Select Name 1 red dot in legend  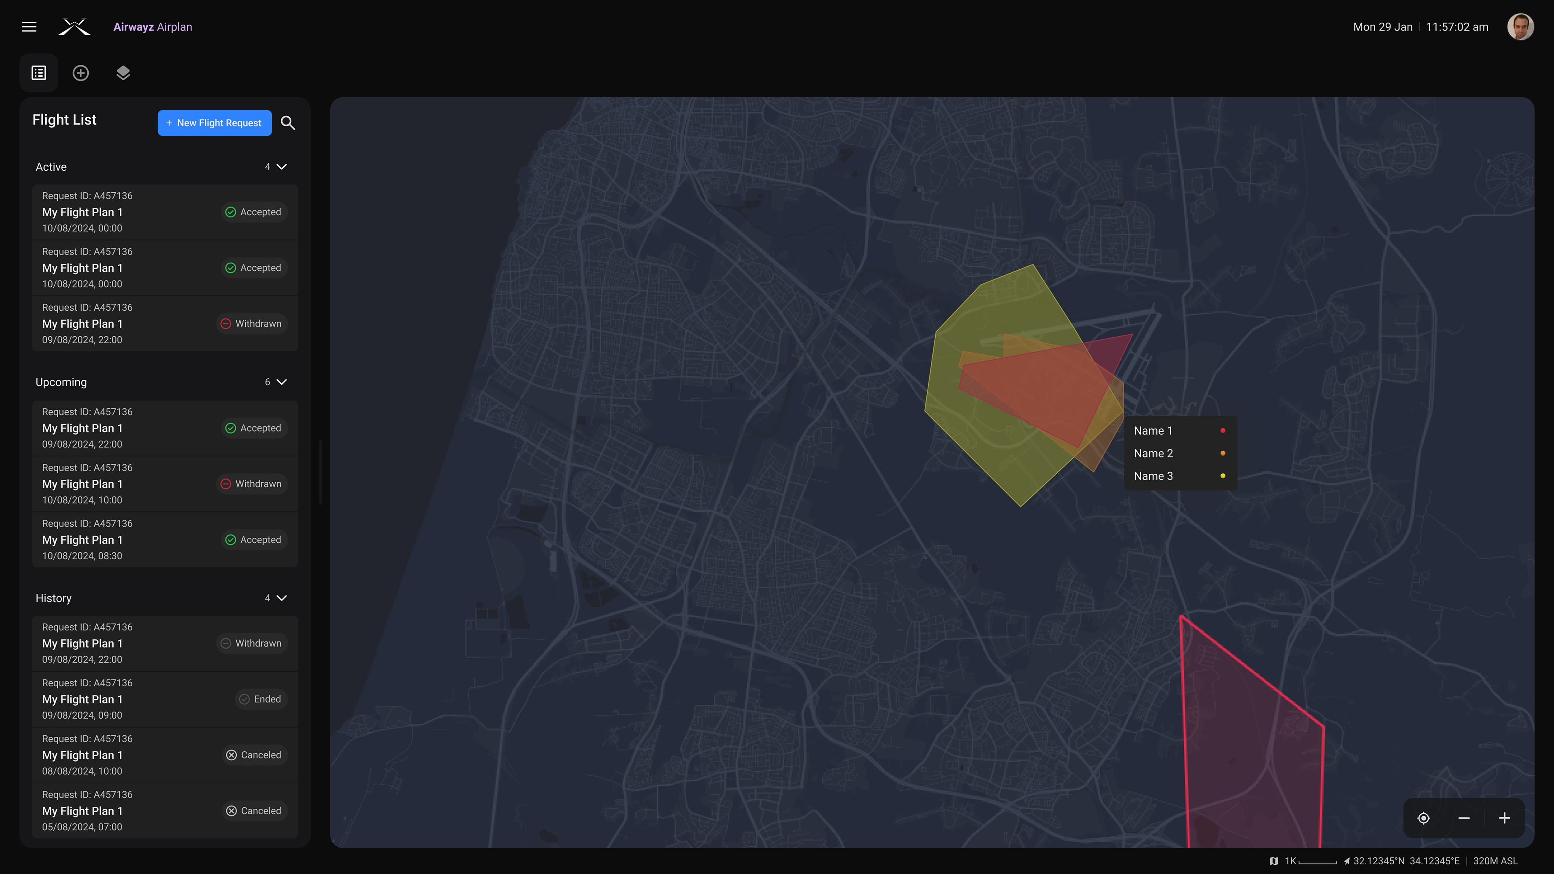tap(1223, 431)
